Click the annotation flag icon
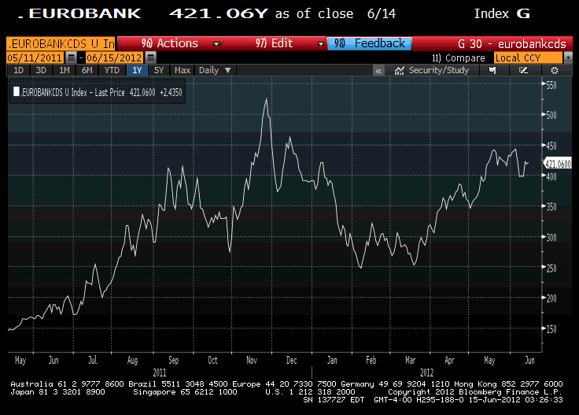This screenshot has width=579, height=415. tap(492, 70)
